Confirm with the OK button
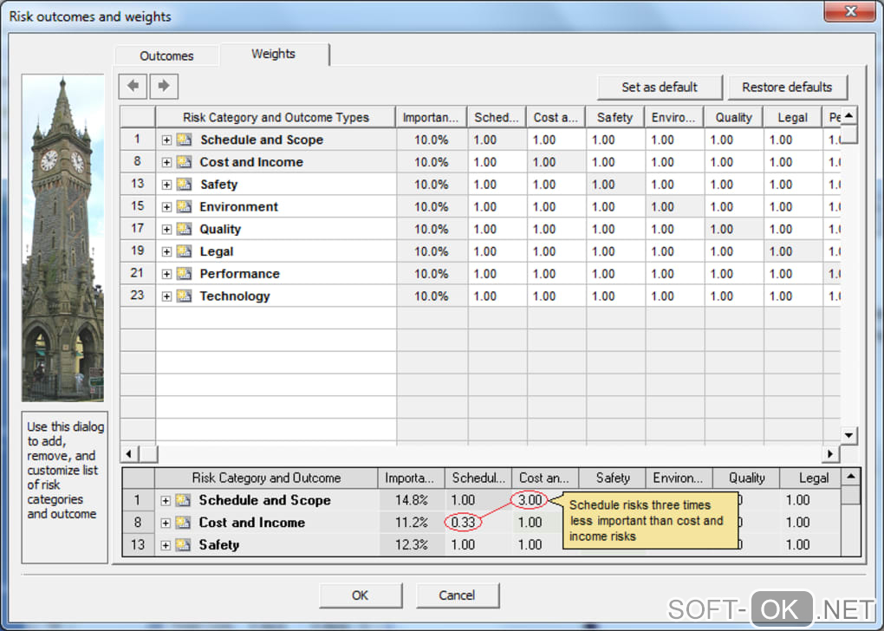 tap(361, 595)
